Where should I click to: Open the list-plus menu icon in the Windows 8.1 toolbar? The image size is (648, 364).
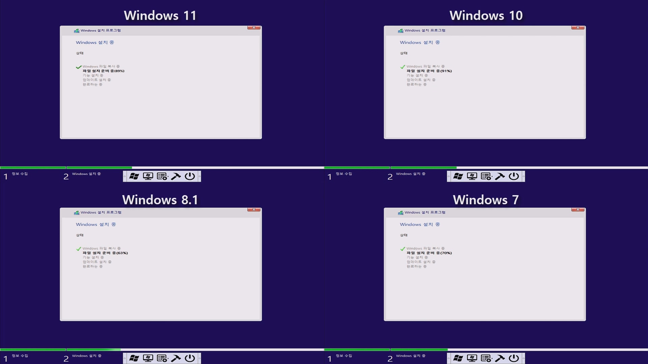click(x=162, y=358)
